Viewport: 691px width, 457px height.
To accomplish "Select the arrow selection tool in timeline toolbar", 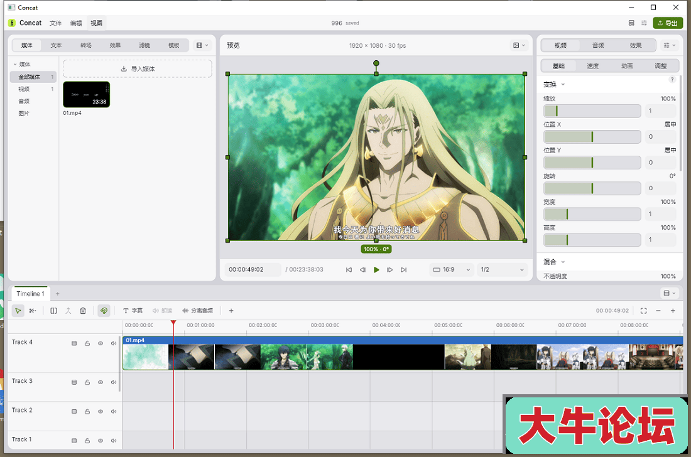I will pyautogui.click(x=18, y=311).
